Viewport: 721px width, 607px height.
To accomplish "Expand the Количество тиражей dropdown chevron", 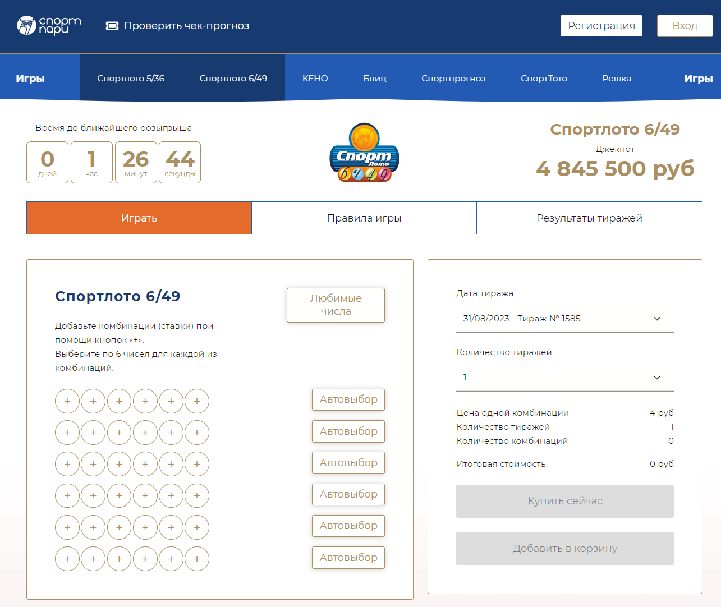I will coord(657,378).
